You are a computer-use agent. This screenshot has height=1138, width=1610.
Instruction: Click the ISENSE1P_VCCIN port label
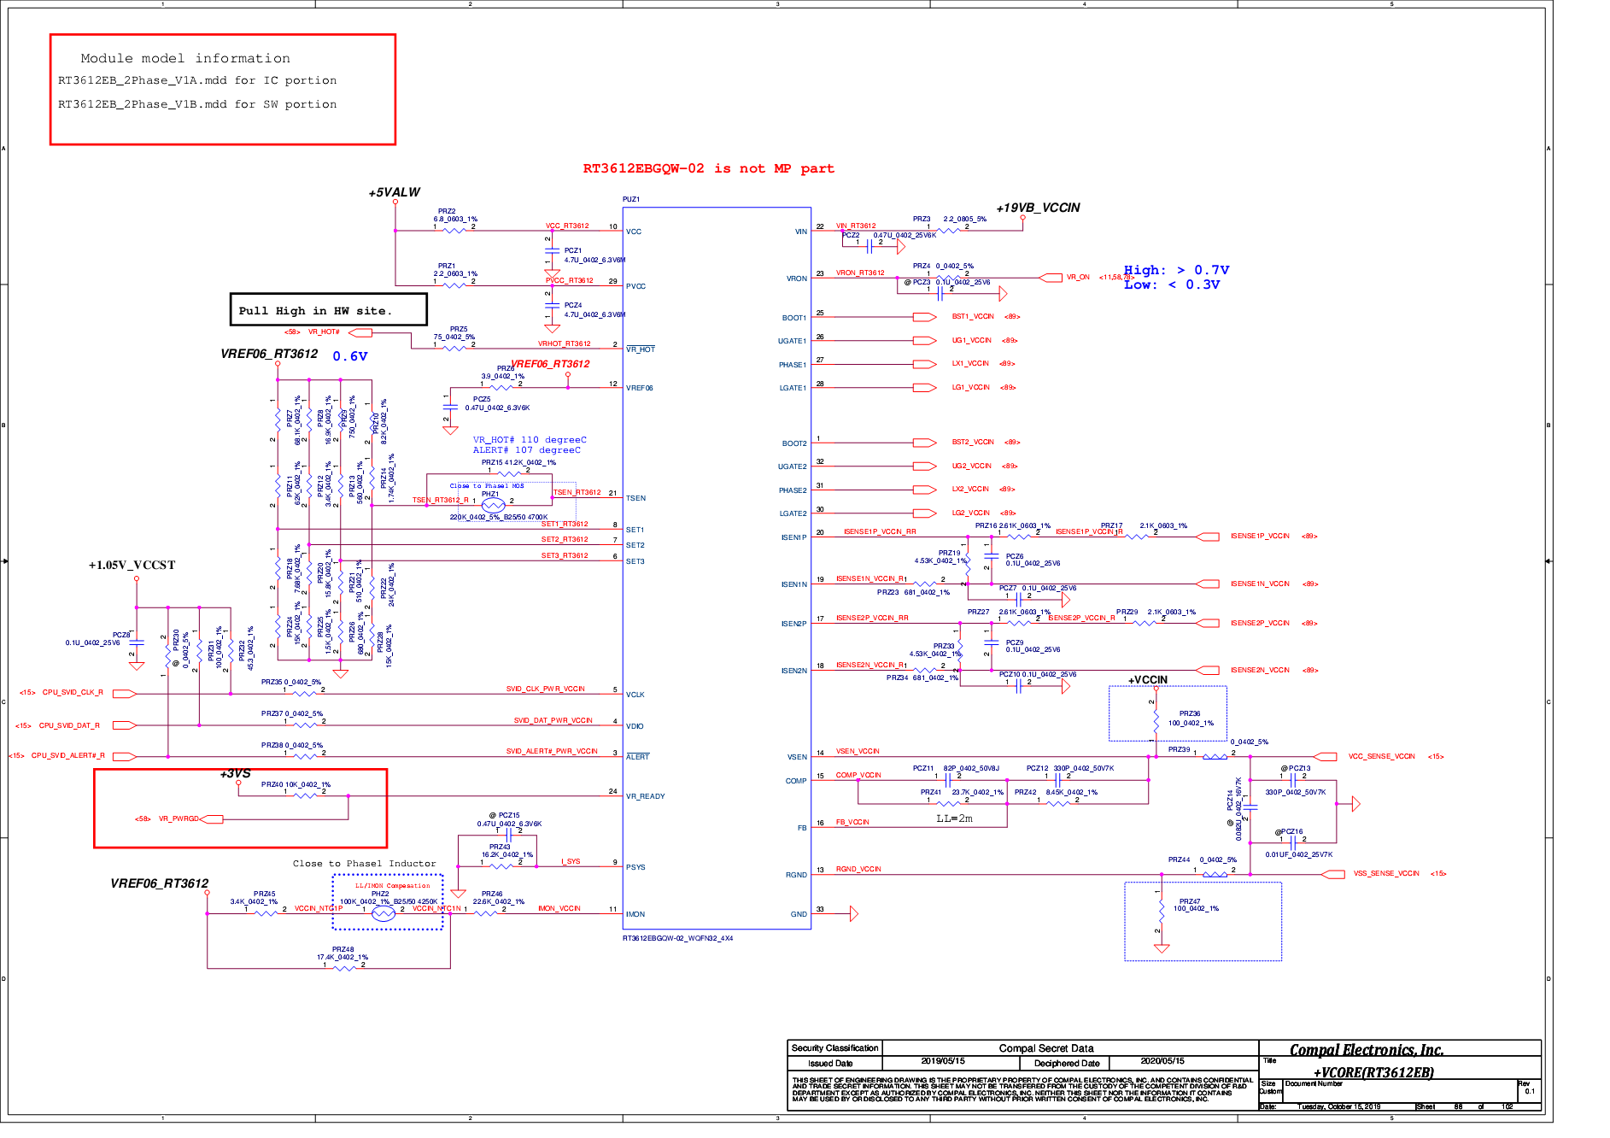point(1260,537)
